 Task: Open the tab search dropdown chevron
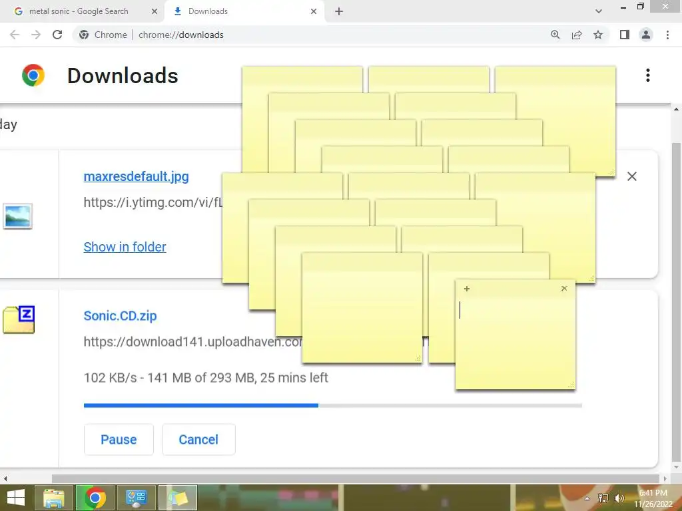coord(599,12)
